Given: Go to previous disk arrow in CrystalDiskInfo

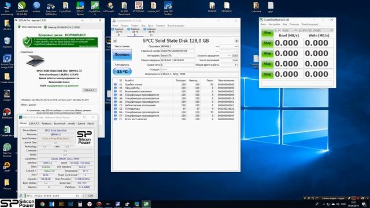Looking at the screenshot, I should coord(115,41).
